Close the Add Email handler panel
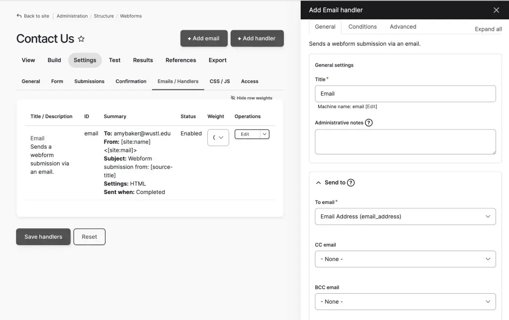The height and width of the screenshot is (320, 509). tap(496, 10)
